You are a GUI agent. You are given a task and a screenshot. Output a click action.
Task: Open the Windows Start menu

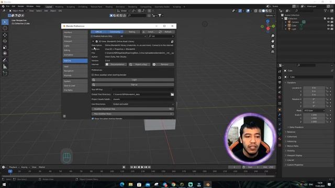[x=4, y=184]
